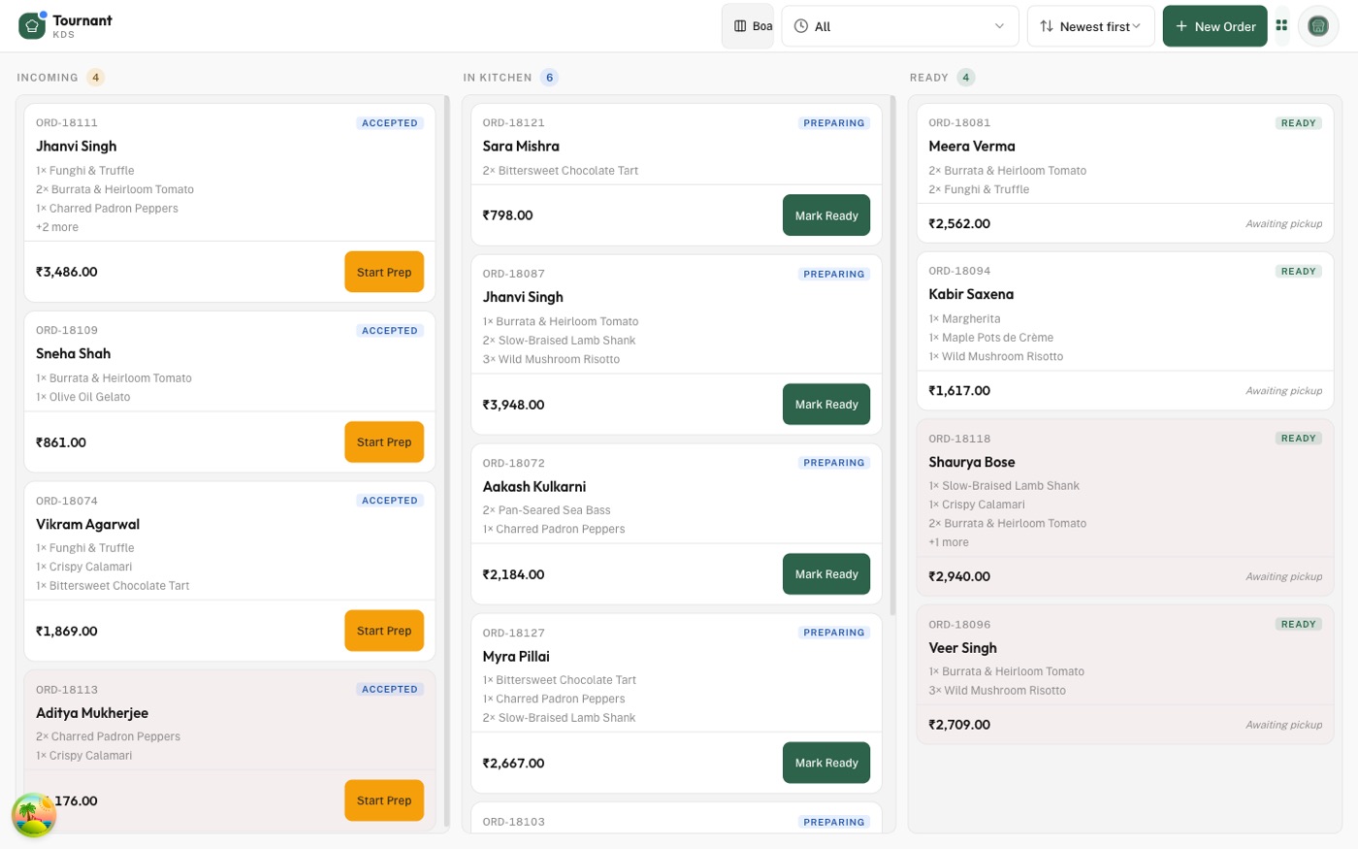Switch to the Board view tab
This screenshot has width=1358, height=849.
(x=748, y=26)
